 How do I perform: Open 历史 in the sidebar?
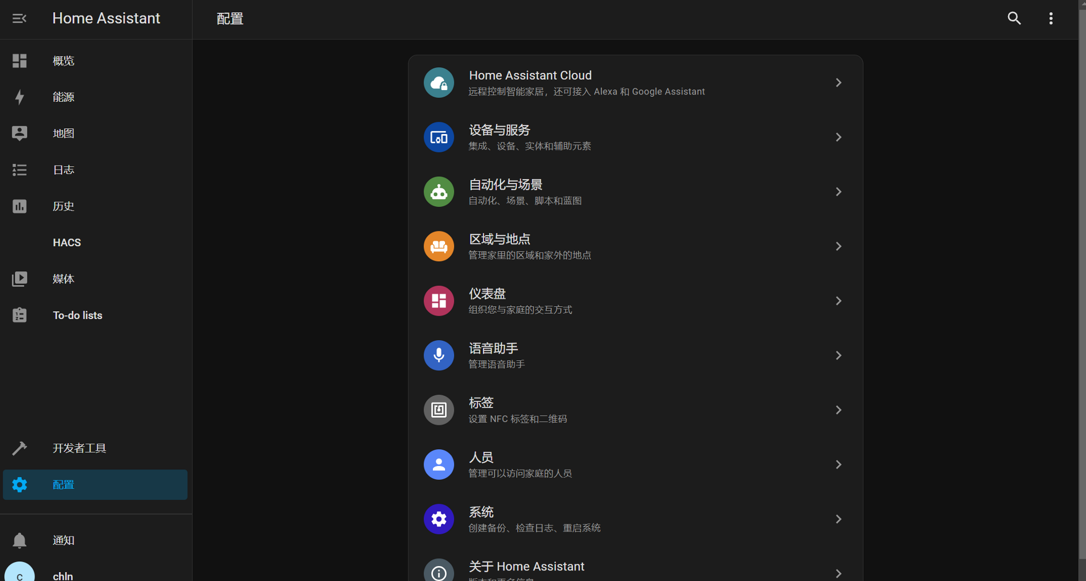pyautogui.click(x=95, y=206)
